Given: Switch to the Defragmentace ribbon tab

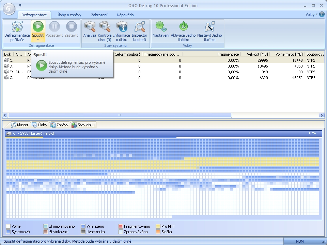Looking at the screenshot, I should (34, 15).
